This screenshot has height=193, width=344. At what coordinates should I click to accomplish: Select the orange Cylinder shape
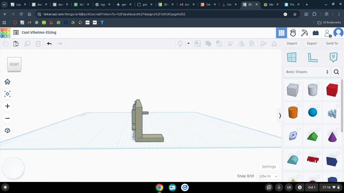pyautogui.click(x=293, y=112)
